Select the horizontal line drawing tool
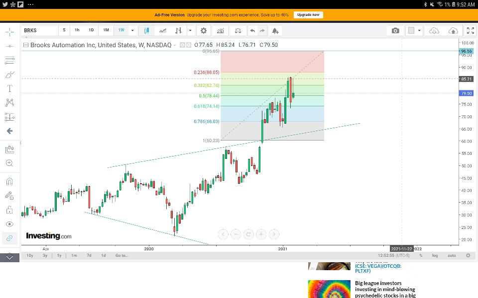This screenshot has width=478, height=298. [9, 46]
